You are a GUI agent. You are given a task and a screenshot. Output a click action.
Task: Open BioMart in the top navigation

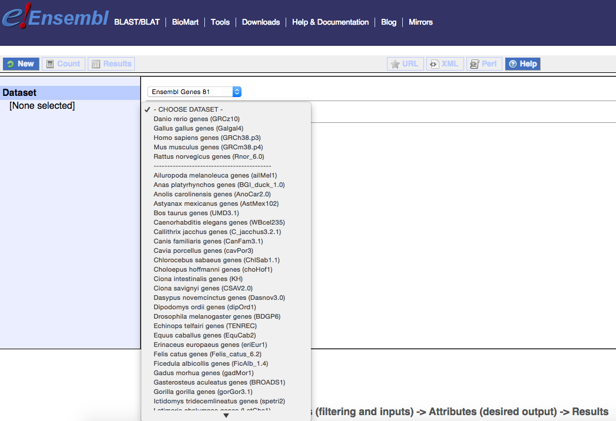186,22
